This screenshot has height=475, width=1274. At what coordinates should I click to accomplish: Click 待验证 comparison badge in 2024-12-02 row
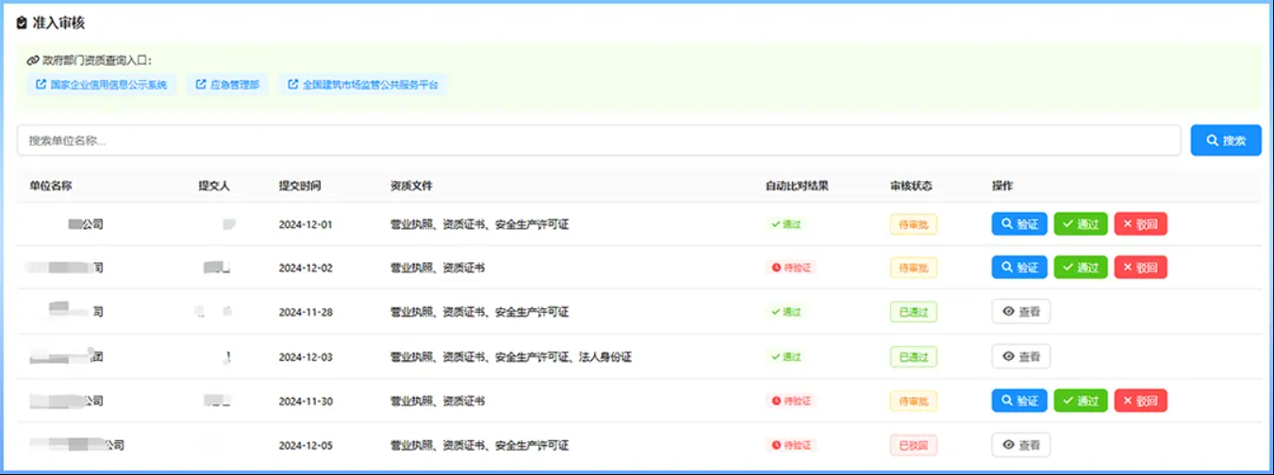coord(790,268)
